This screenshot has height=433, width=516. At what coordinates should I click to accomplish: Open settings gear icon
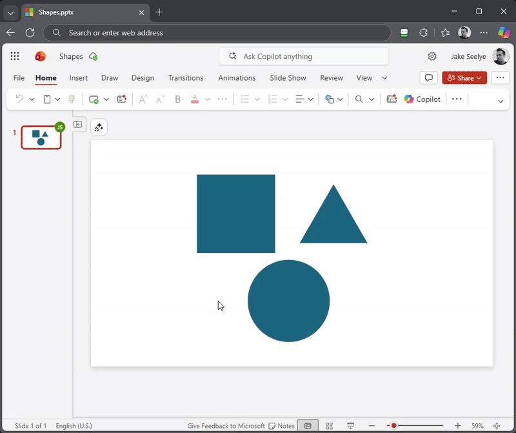click(x=432, y=57)
